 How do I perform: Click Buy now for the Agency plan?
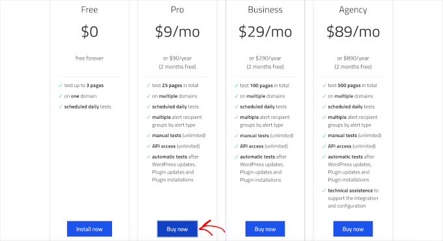353,229
